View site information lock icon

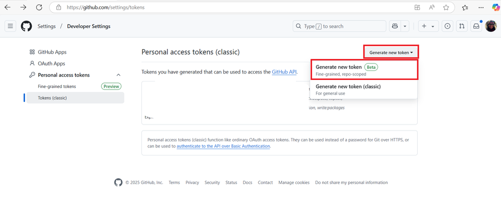click(59, 7)
